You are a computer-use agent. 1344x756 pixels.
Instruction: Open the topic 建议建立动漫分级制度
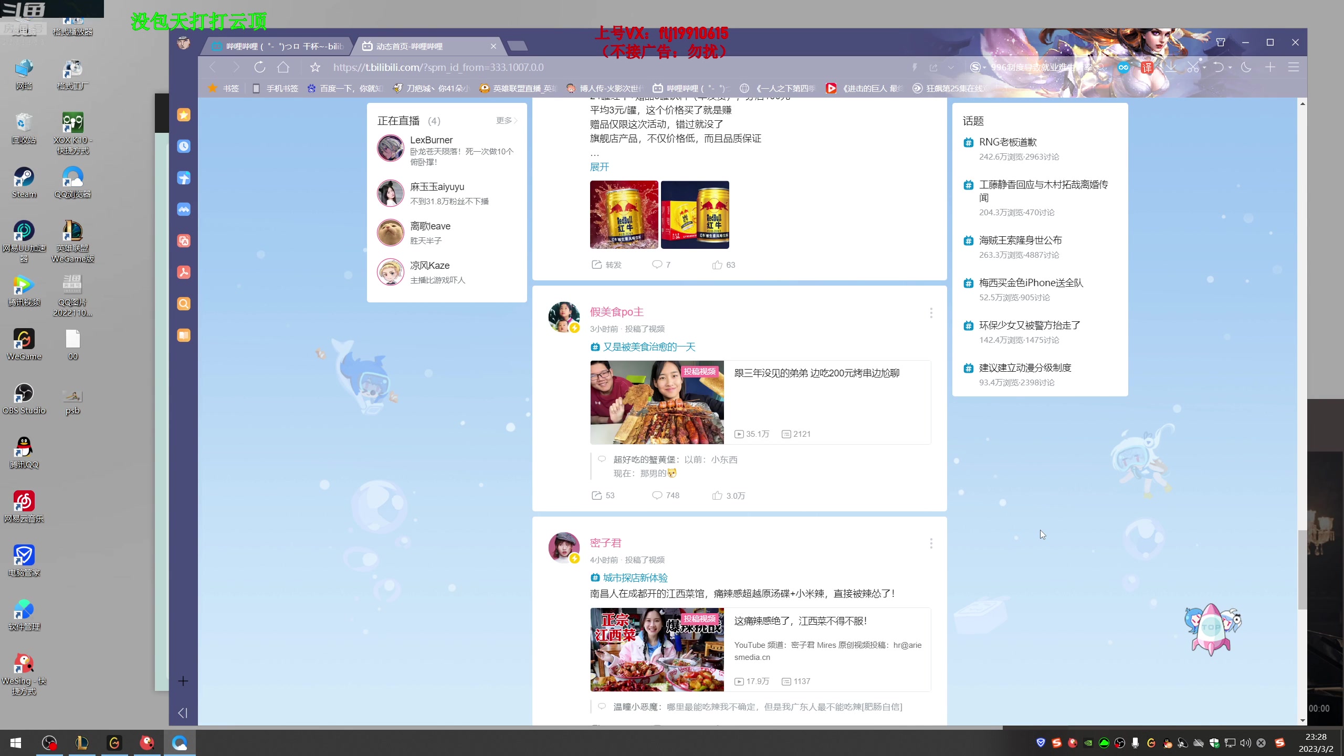tap(1025, 367)
